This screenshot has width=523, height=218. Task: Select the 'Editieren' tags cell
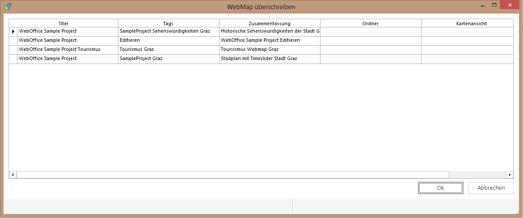point(169,41)
